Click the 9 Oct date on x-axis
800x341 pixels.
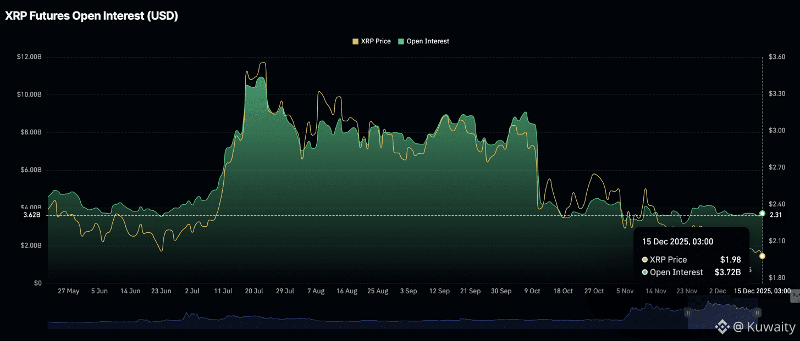532,291
